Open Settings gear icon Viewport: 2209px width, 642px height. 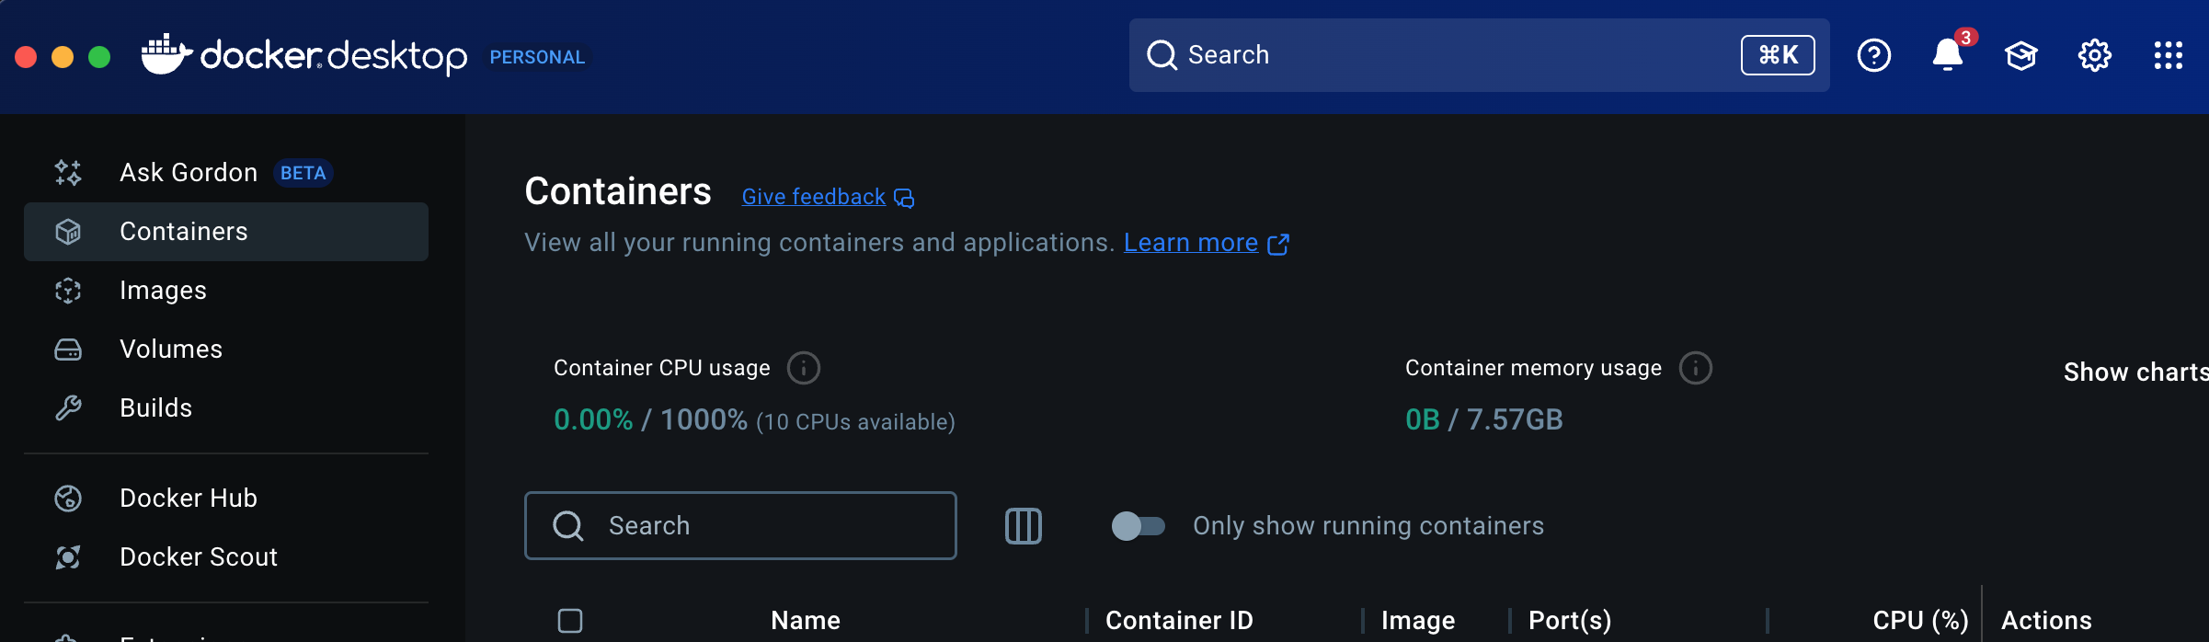[x=2094, y=55]
